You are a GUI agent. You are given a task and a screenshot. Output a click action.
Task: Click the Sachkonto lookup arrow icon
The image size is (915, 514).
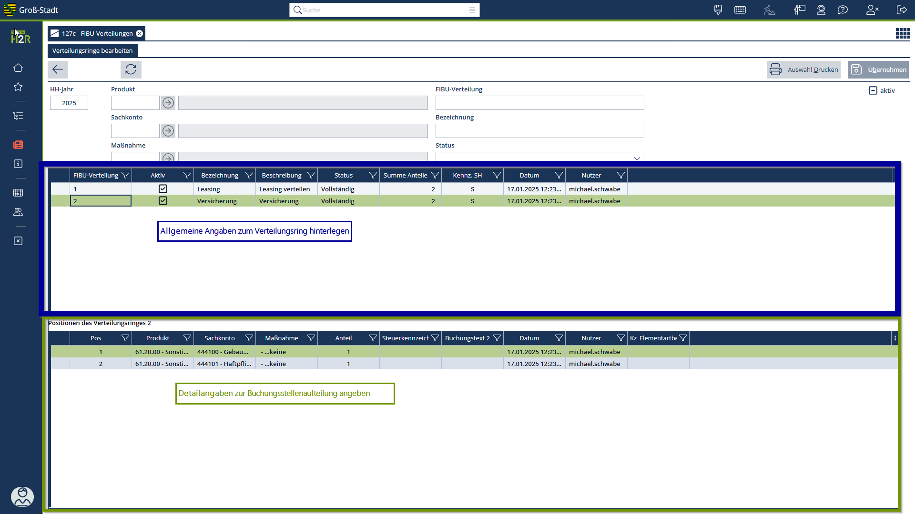(168, 131)
